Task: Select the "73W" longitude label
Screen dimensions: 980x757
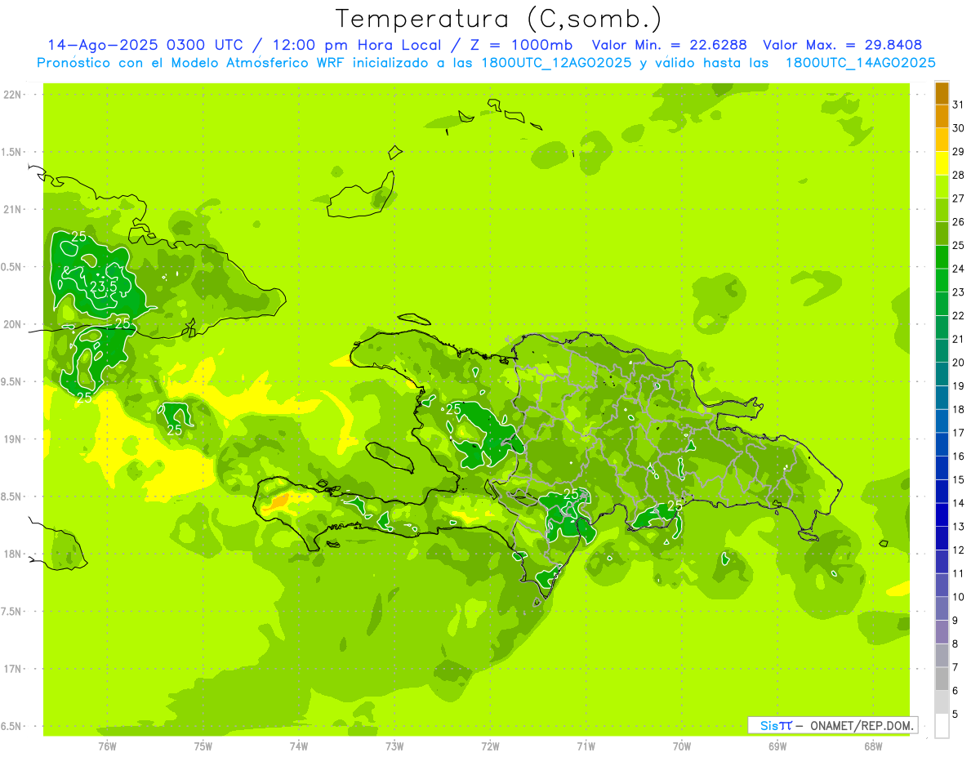Action: 394,746
